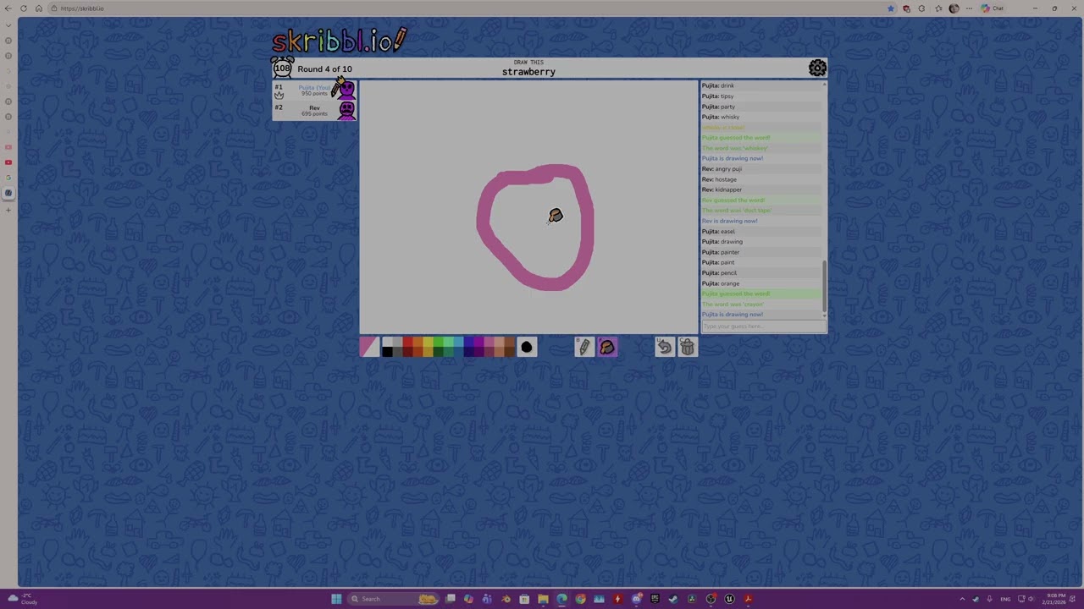Reload the page with refresh icon

pos(24,8)
